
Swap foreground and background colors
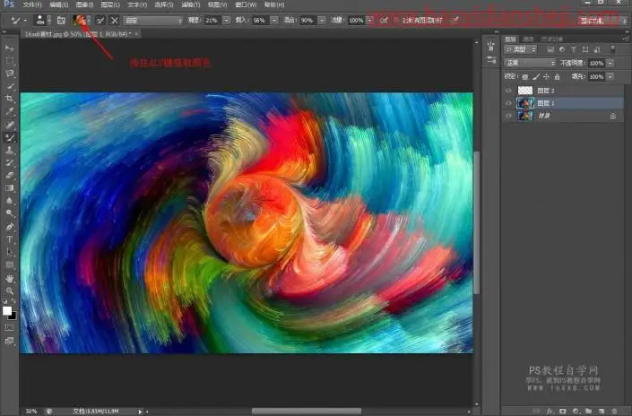coord(13,301)
